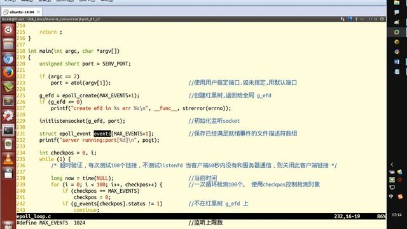
Task: Open System Settings wrench-gear dock icon
Action: pyautogui.click(x=8, y=115)
